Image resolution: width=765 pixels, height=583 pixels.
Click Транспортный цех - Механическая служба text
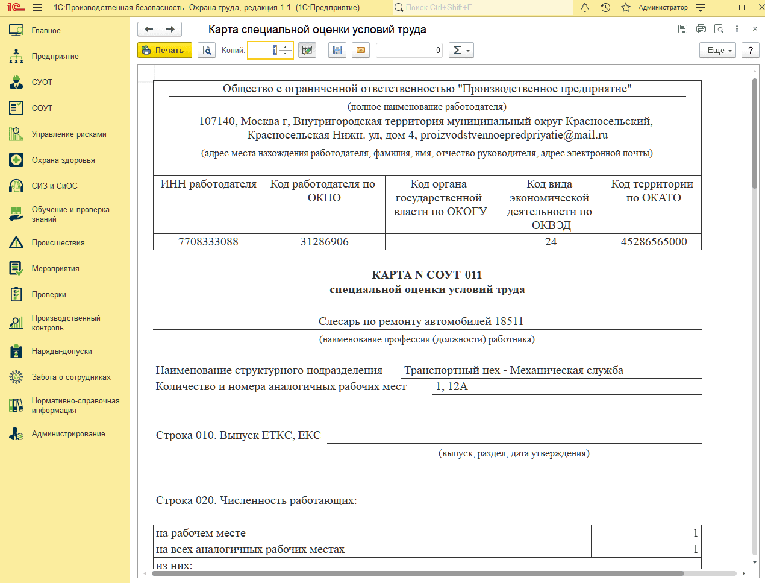point(514,370)
